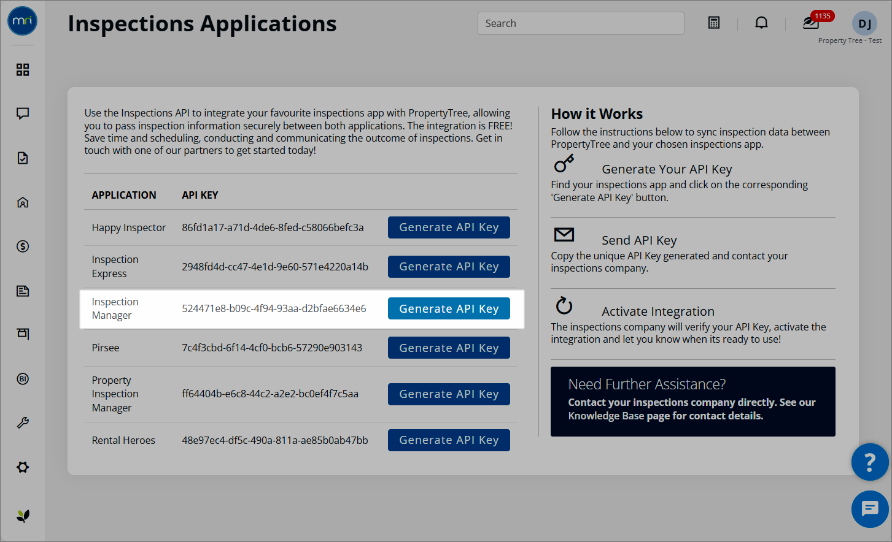Select the Rental Heroes API key value
Image resolution: width=892 pixels, height=542 pixels.
point(275,440)
